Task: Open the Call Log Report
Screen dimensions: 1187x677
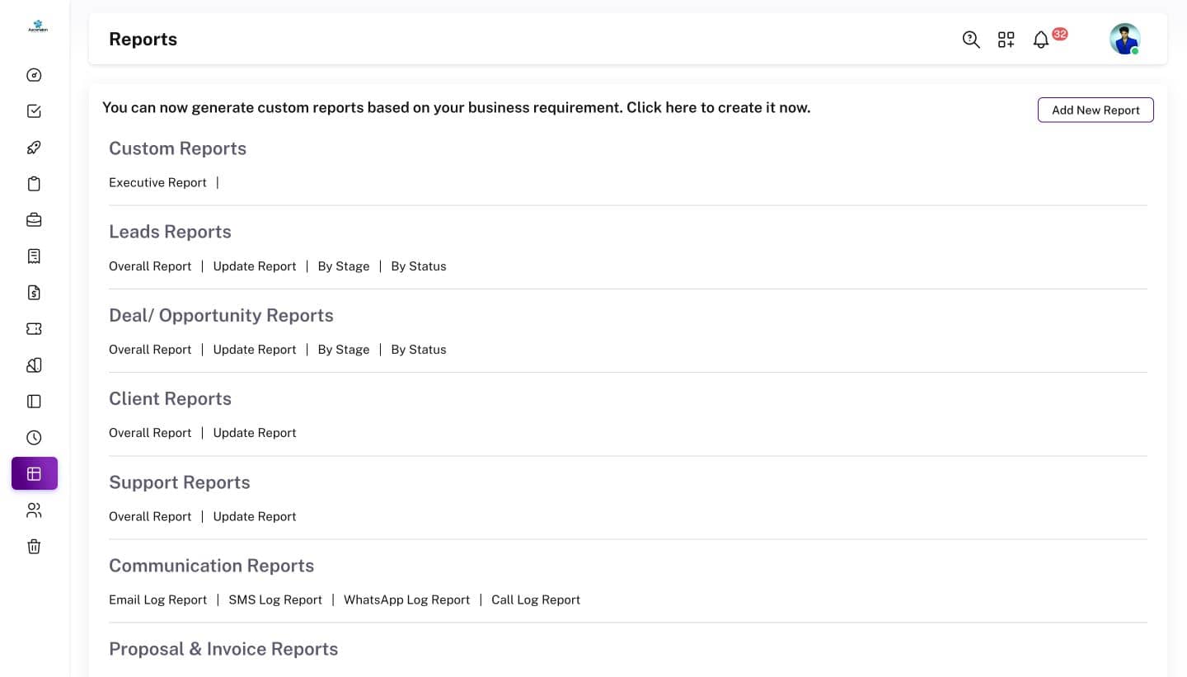Action: point(536,599)
